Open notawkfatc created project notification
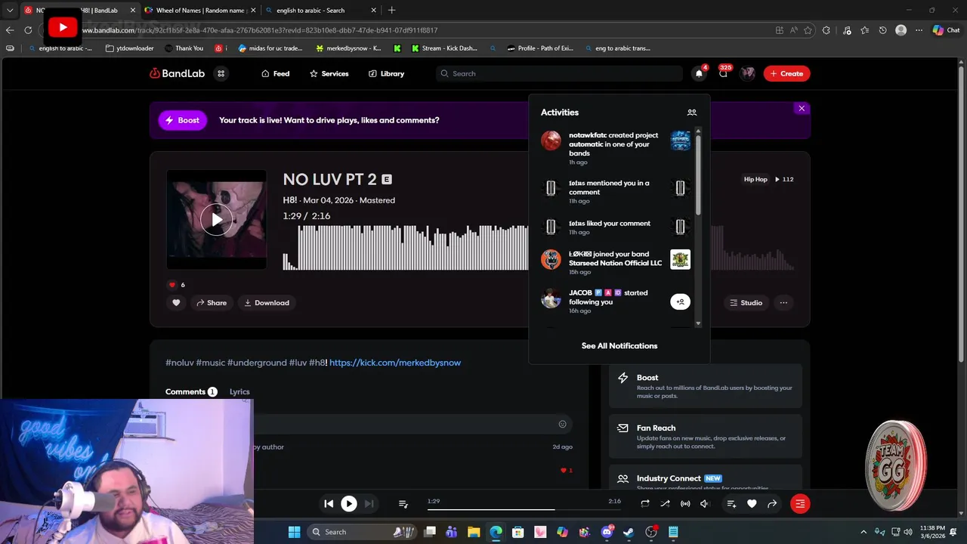The image size is (967, 544). point(616,148)
